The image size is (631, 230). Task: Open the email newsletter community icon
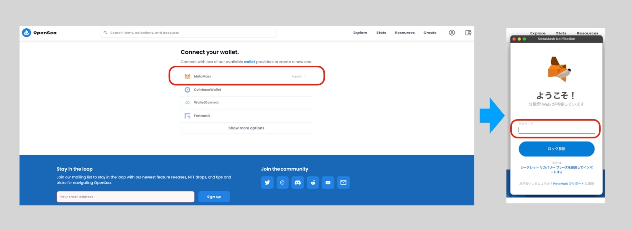(x=344, y=182)
